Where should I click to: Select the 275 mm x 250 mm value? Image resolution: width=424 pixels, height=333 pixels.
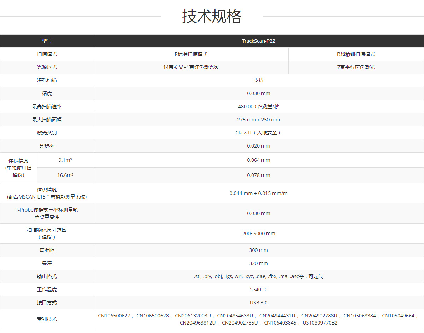click(x=258, y=119)
